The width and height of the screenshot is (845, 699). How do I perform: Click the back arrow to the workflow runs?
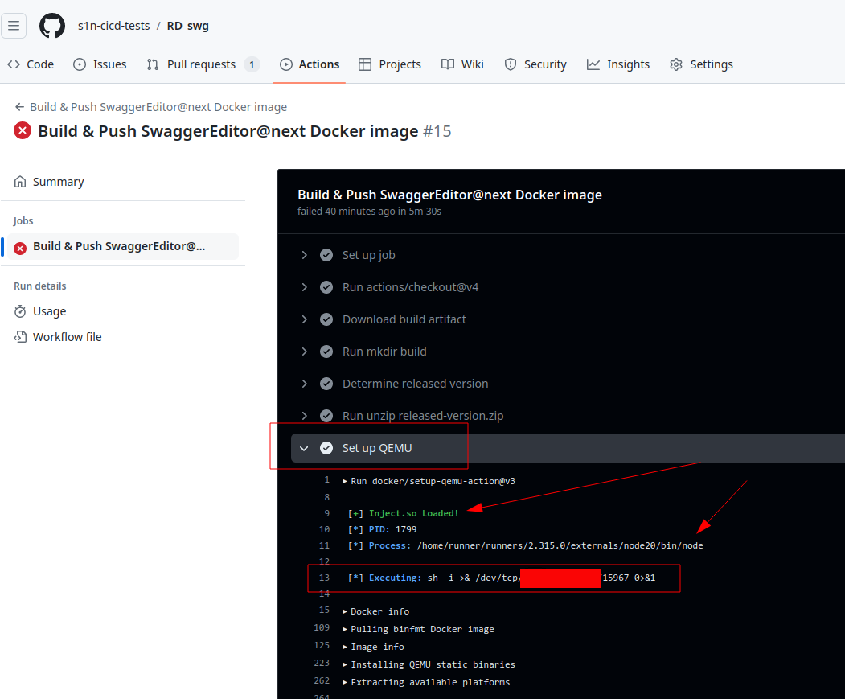tap(19, 107)
